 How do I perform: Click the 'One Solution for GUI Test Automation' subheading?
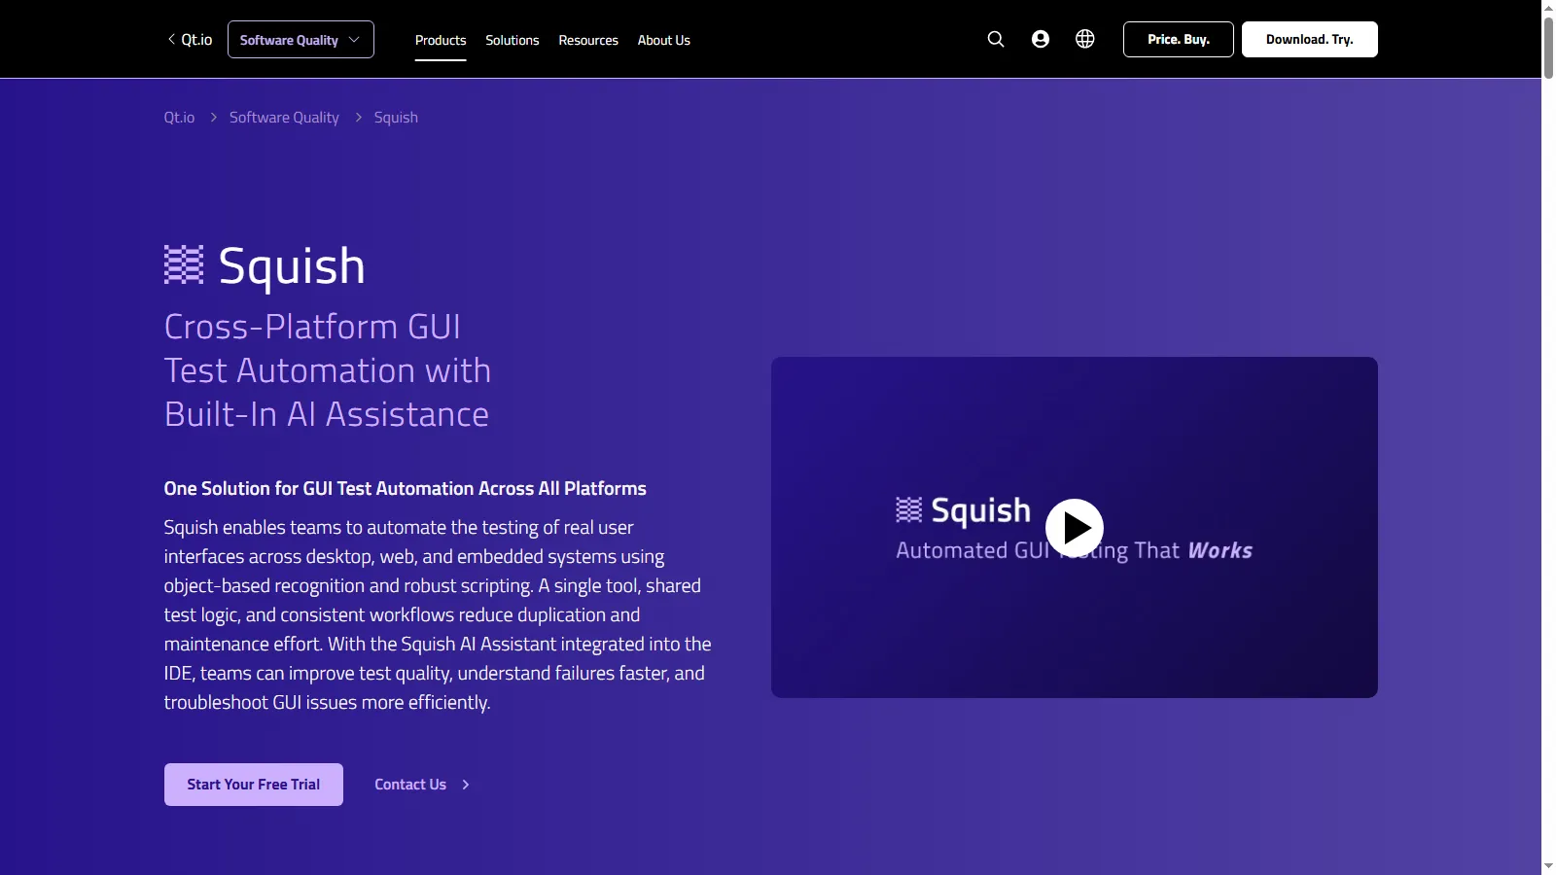405,488
